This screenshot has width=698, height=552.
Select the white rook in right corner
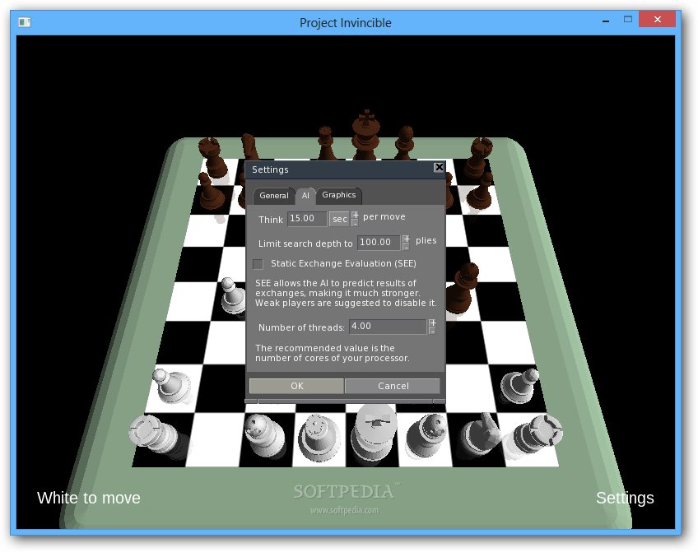pyautogui.click(x=537, y=434)
